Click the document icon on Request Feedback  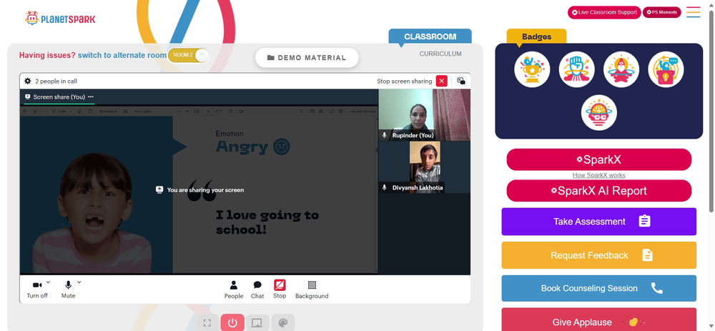click(647, 255)
